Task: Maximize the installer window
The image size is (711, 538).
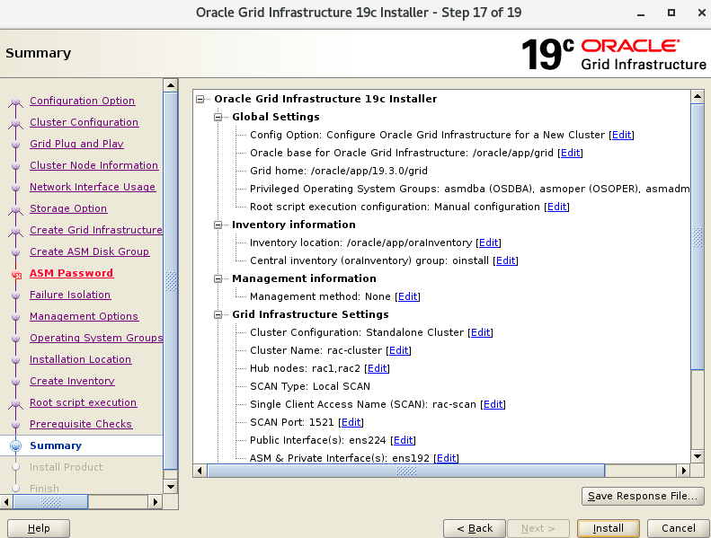Action: pyautogui.click(x=671, y=13)
